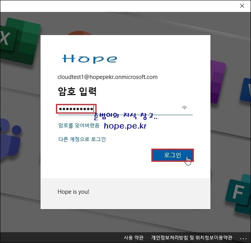Click the blue 로그인 button

[172, 155]
